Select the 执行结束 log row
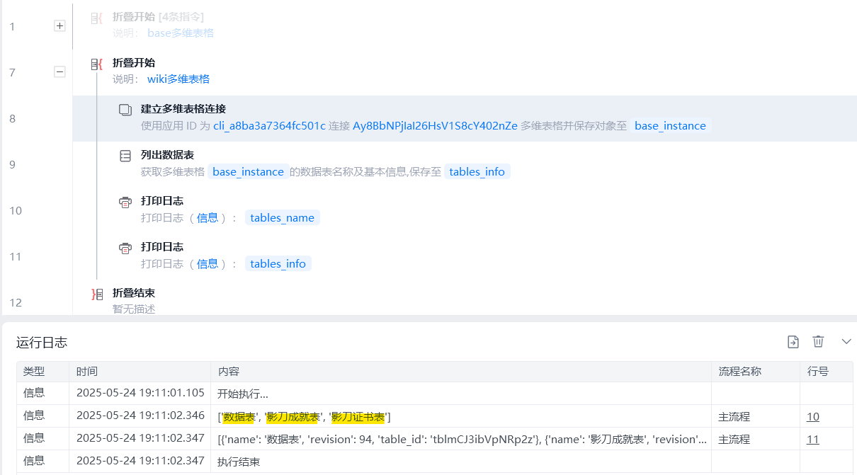This screenshot has height=475, width=857. point(238,462)
